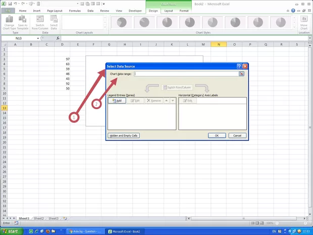Switch to the Layout chart tab
The width and height of the screenshot is (313, 235).
[169, 10]
